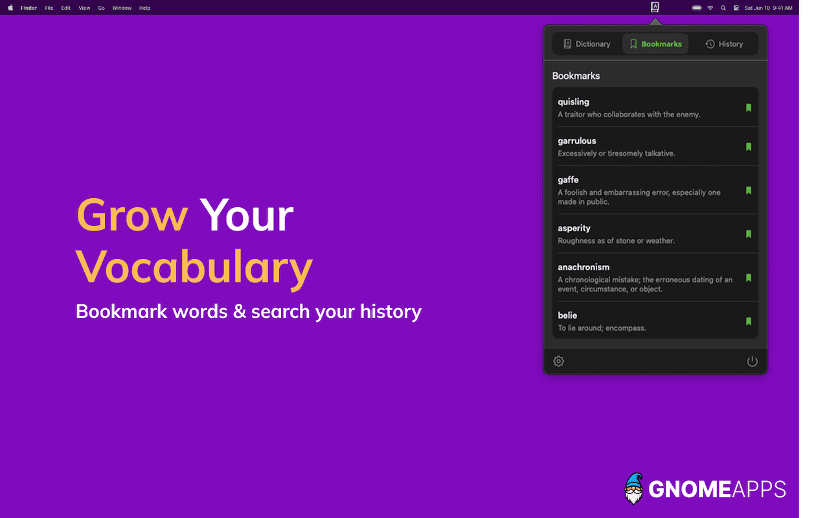
Task: Click the Wi-Fi icon in the menu bar
Action: click(710, 7)
